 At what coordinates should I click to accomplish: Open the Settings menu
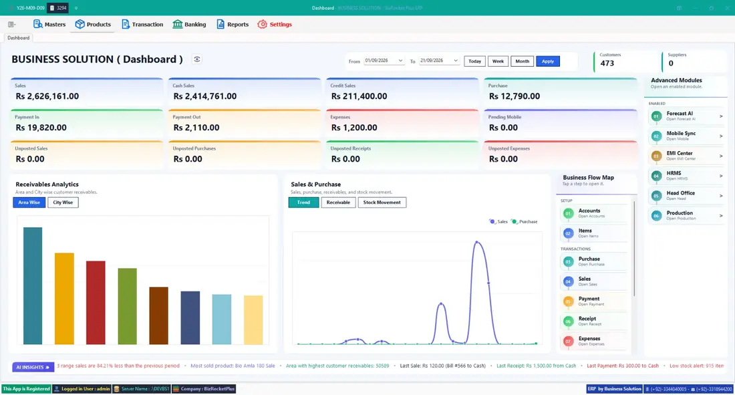click(x=275, y=24)
